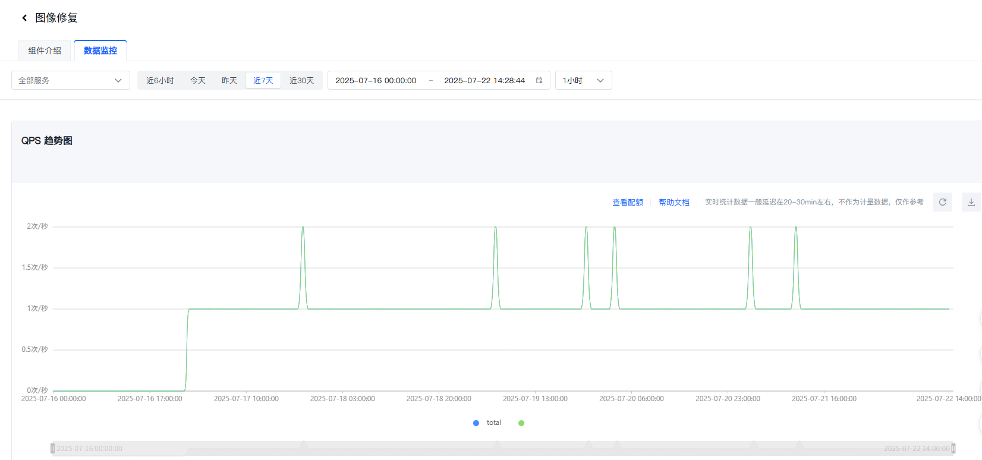The image size is (982, 460).
Task: Select the 近6小时 time range
Action: click(x=160, y=80)
